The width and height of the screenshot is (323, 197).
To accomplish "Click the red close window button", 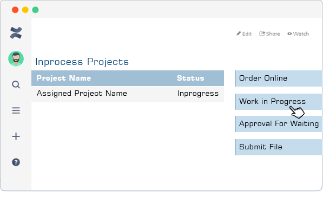I will click(15, 10).
